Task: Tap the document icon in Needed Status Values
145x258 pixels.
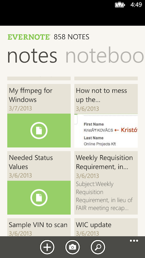Action: pos(39,198)
